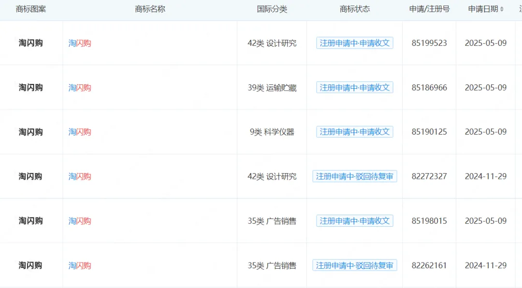Open 淘闪购 link in first 35类 广告销售 row

79,220
